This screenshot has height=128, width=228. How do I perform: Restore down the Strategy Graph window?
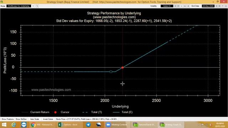tap(218, 2)
